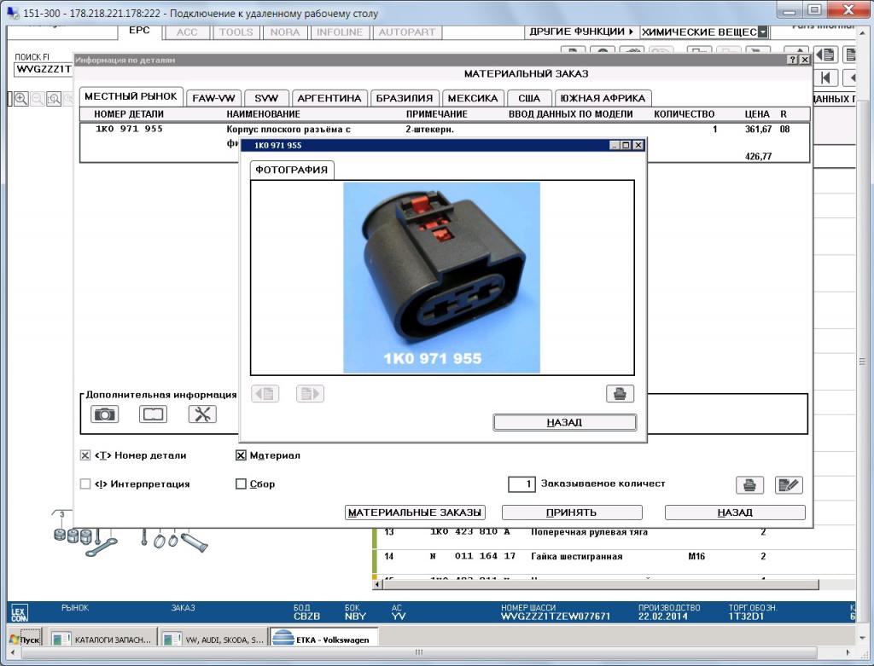Click the ordered quantity input field
Viewport: 874px width, 666px height.
[x=521, y=484]
